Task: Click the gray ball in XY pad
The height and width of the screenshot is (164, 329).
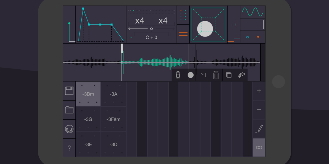Action: [205, 29]
